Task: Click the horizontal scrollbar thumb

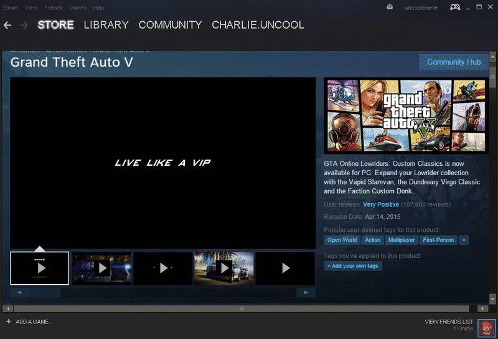Action: coord(242,308)
